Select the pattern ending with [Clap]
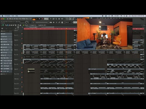The height and width of the screenshot is (109, 146). coord(6,66)
